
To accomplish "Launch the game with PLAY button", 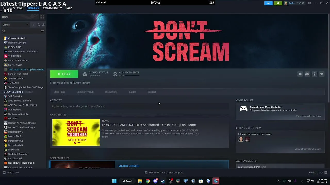I will pos(64,74).
